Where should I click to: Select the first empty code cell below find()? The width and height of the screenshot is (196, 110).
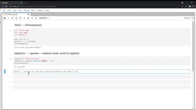[102, 77]
